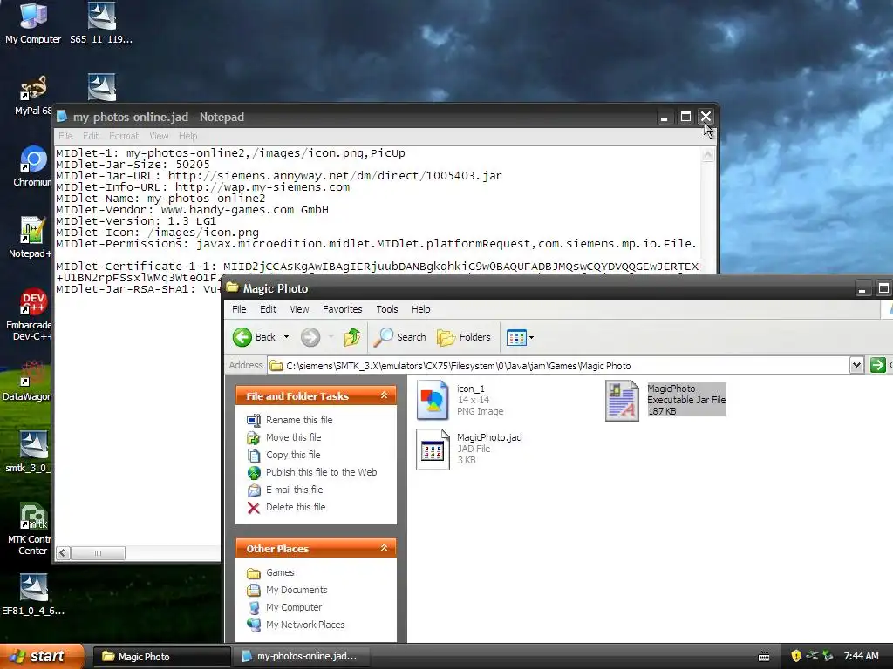The image size is (893, 669).
Task: Click the security shield tray icon
Action: [796, 656]
